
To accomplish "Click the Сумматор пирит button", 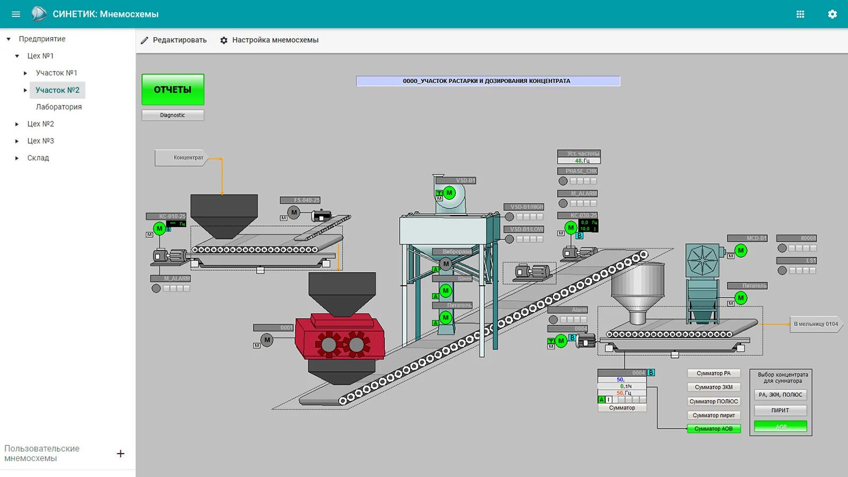I will 713,415.
